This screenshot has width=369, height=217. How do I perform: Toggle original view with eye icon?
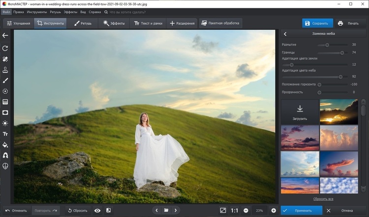coord(97,210)
